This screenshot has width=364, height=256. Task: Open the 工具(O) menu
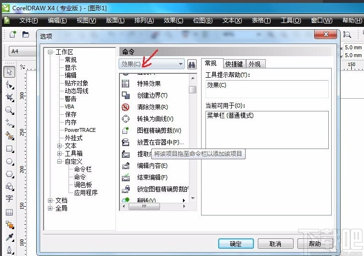tap(291, 21)
